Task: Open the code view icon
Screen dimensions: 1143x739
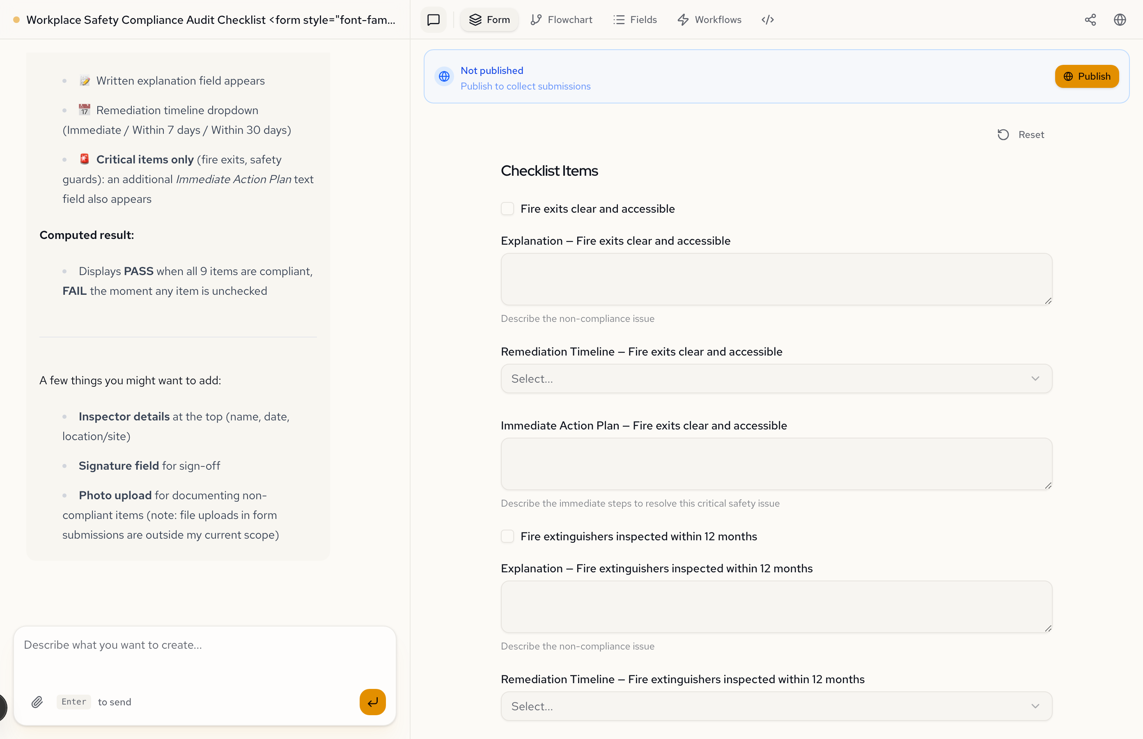Action: 767,20
